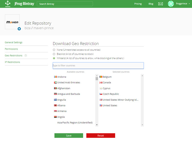This screenshot has height=142, width=192.
Task: Click the Anguilla flag icon
Action: (x=55, y=100)
